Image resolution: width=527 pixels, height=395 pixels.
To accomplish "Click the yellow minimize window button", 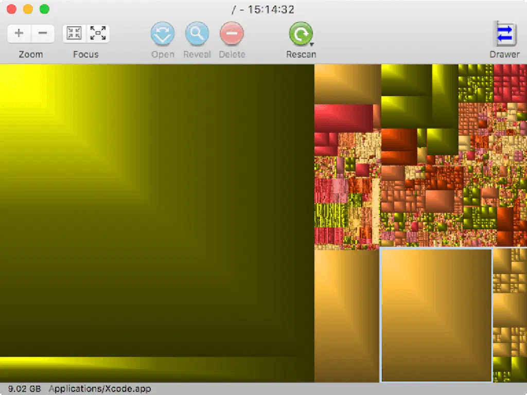I will click(x=28, y=9).
